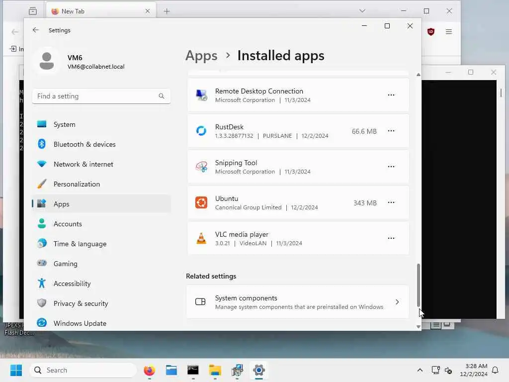Click the VM6 user avatar icon

[47, 61]
